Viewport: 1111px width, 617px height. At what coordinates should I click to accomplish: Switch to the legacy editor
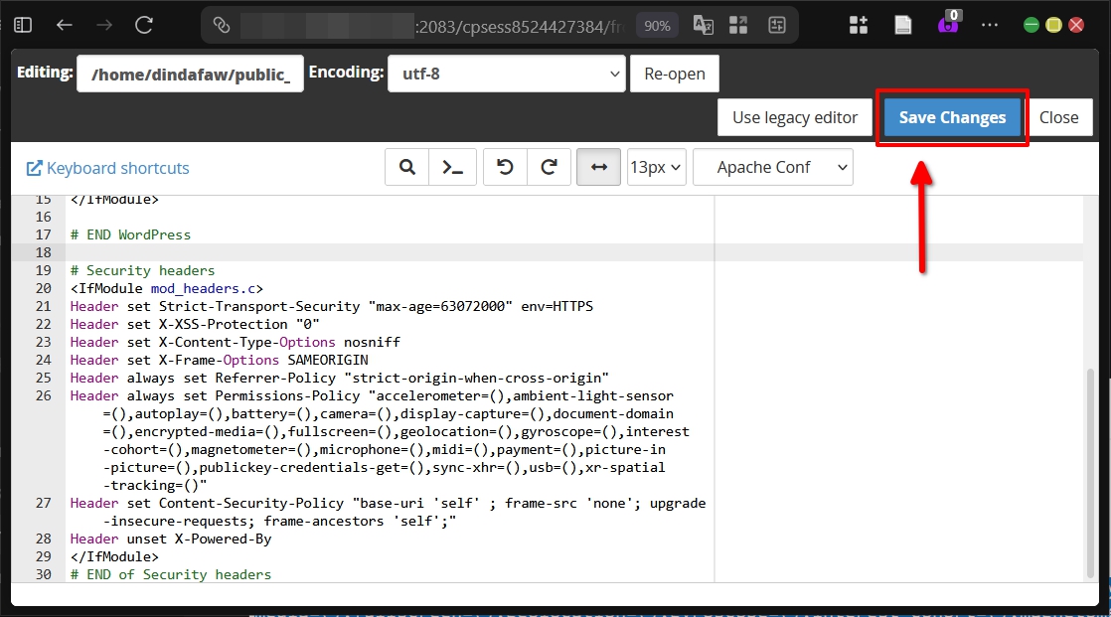tap(794, 116)
